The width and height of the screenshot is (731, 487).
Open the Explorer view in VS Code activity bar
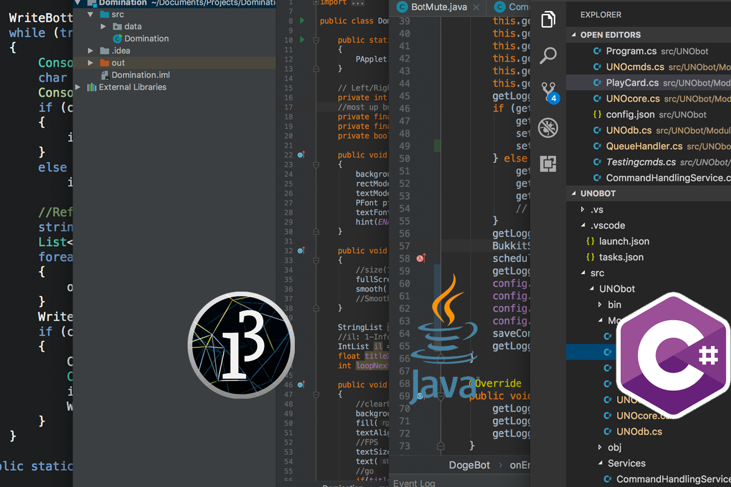point(548,19)
